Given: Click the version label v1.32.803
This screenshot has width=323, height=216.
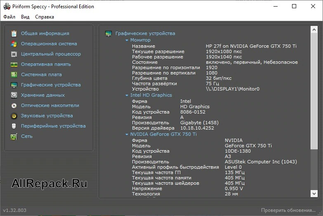Looking at the screenshot, I should pos(14,210).
